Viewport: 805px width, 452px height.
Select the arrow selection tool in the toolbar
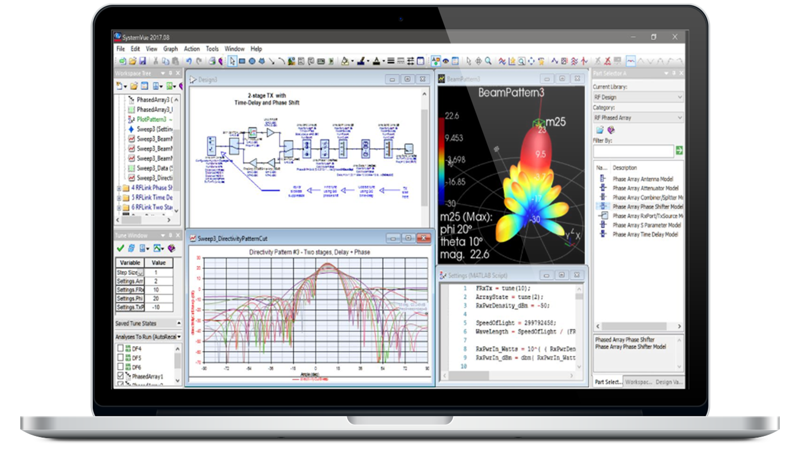click(232, 60)
